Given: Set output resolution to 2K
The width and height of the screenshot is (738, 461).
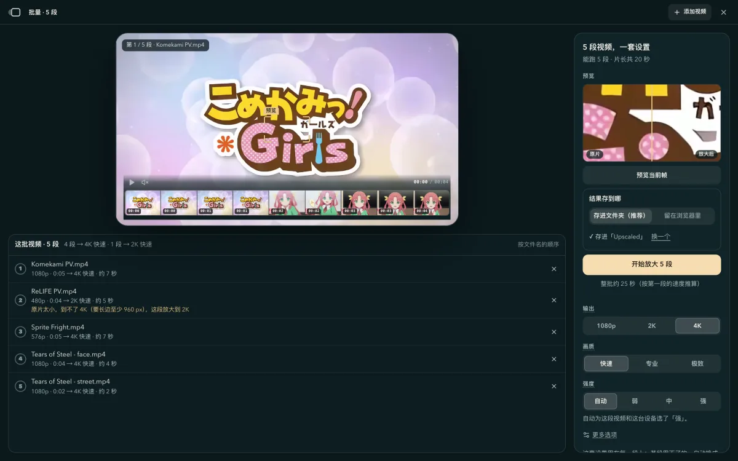Looking at the screenshot, I should pos(652,326).
